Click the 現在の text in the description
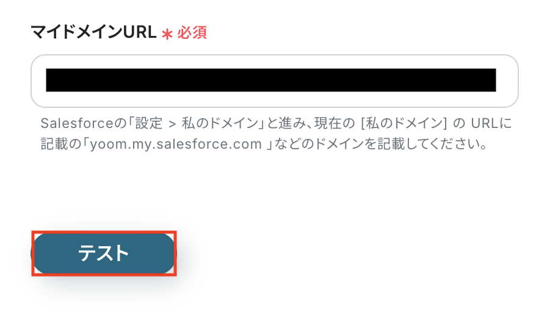Image resolution: width=547 pixels, height=312 pixels. (x=334, y=123)
